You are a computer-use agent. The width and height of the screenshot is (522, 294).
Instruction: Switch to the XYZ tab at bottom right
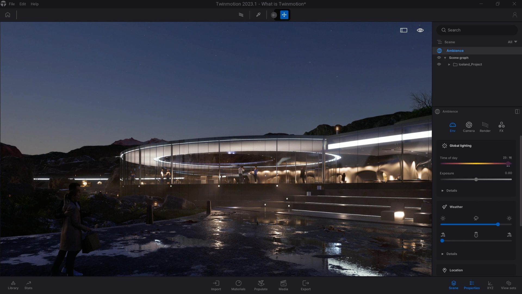(x=490, y=285)
